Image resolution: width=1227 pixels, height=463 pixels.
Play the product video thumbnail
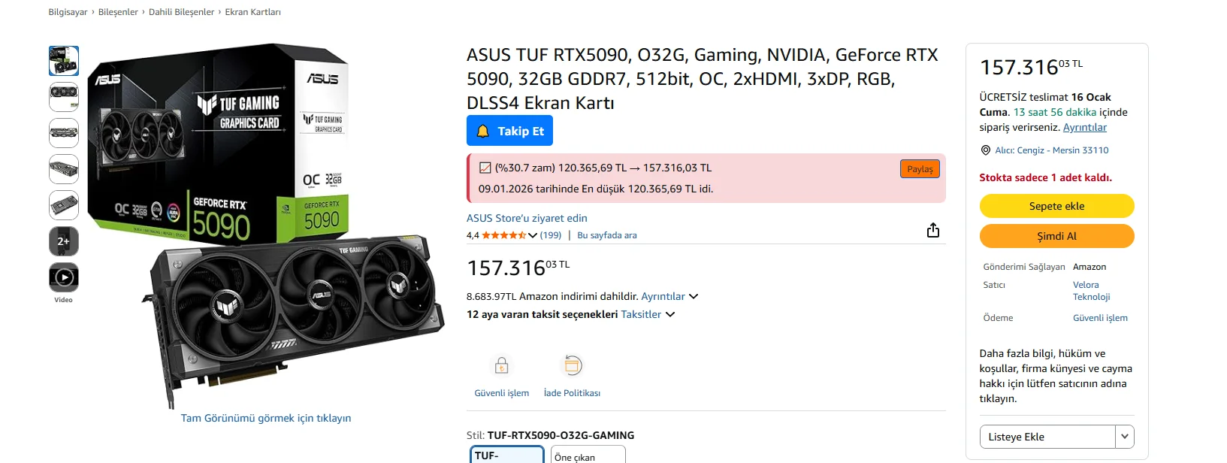click(x=64, y=277)
